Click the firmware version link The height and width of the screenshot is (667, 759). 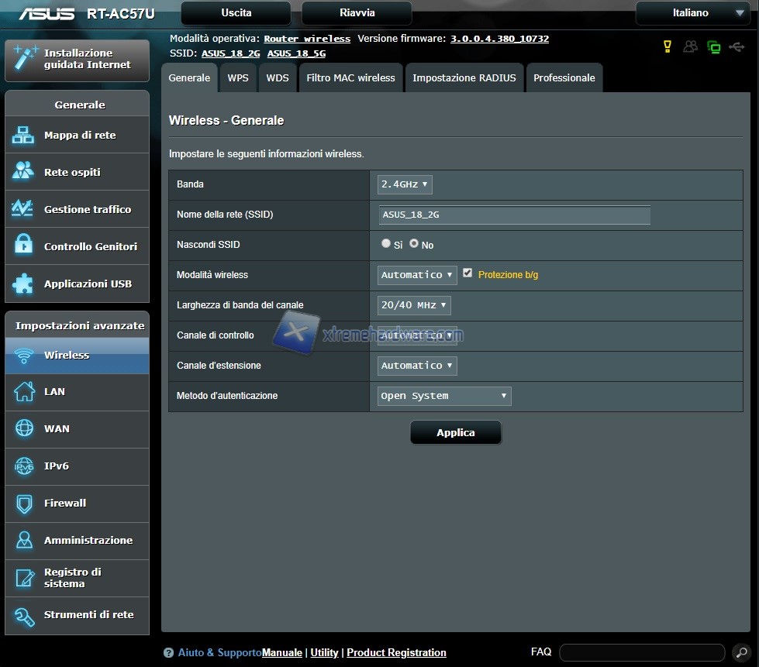[499, 39]
